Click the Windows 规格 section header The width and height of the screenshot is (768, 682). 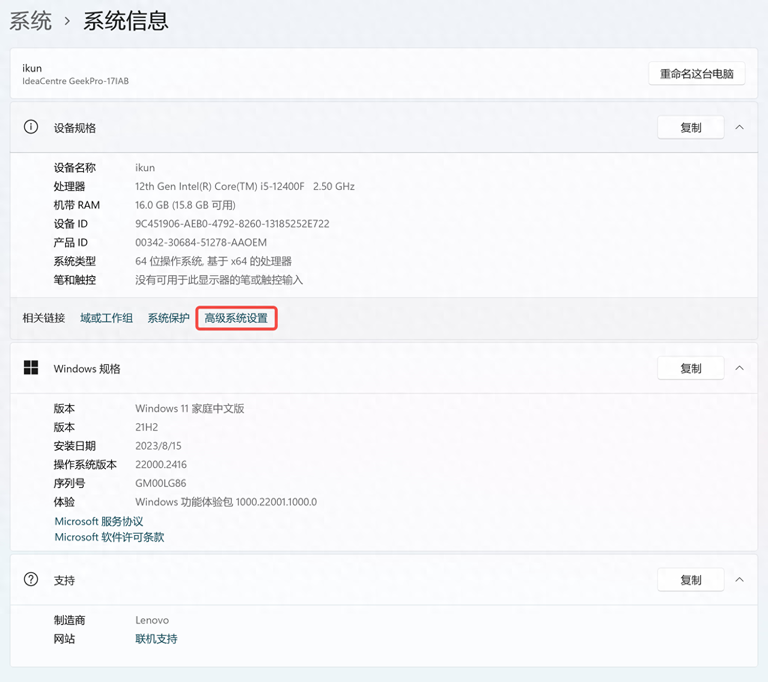point(87,369)
